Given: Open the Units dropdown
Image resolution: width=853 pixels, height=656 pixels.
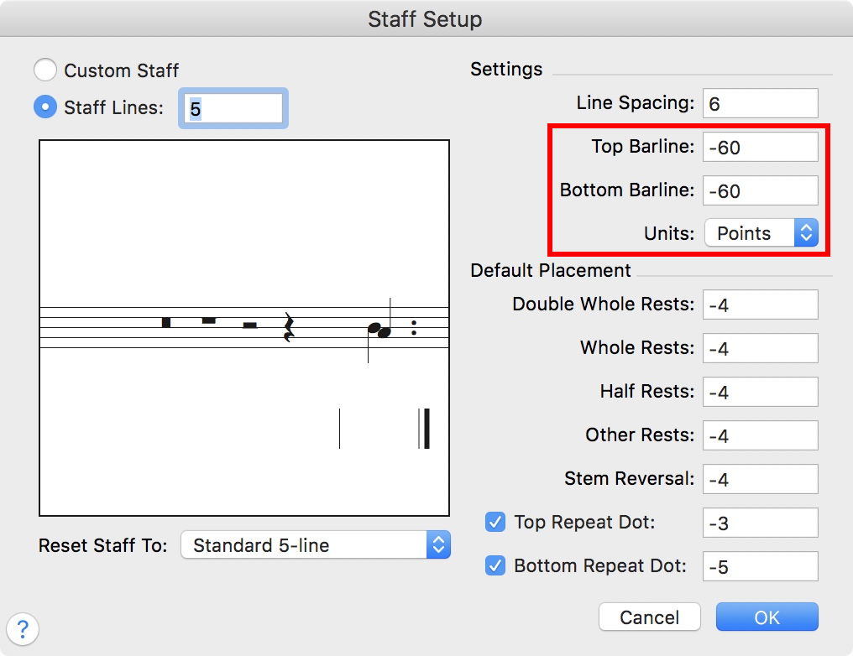Looking at the screenshot, I should click(761, 233).
